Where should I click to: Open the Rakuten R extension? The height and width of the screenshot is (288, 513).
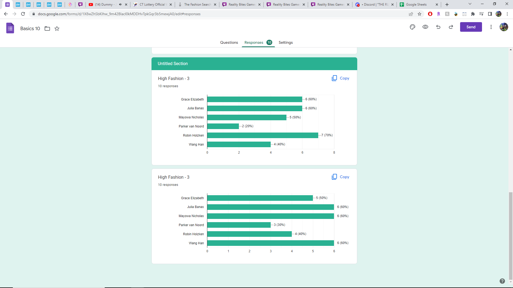[439, 14]
